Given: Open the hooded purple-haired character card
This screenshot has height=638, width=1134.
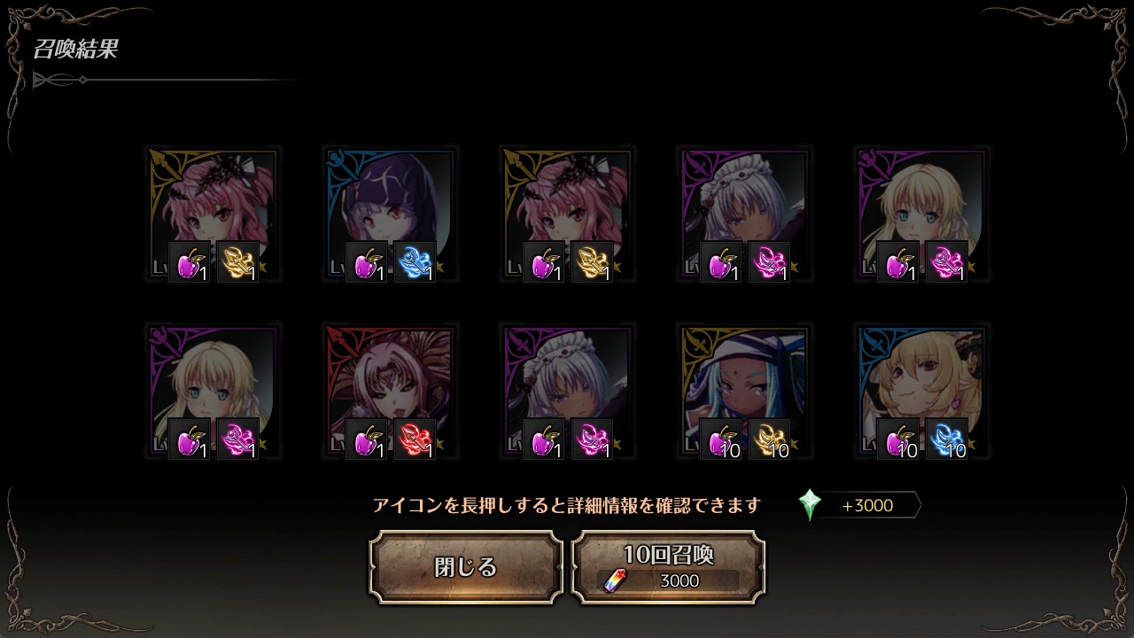Looking at the screenshot, I should [390, 213].
